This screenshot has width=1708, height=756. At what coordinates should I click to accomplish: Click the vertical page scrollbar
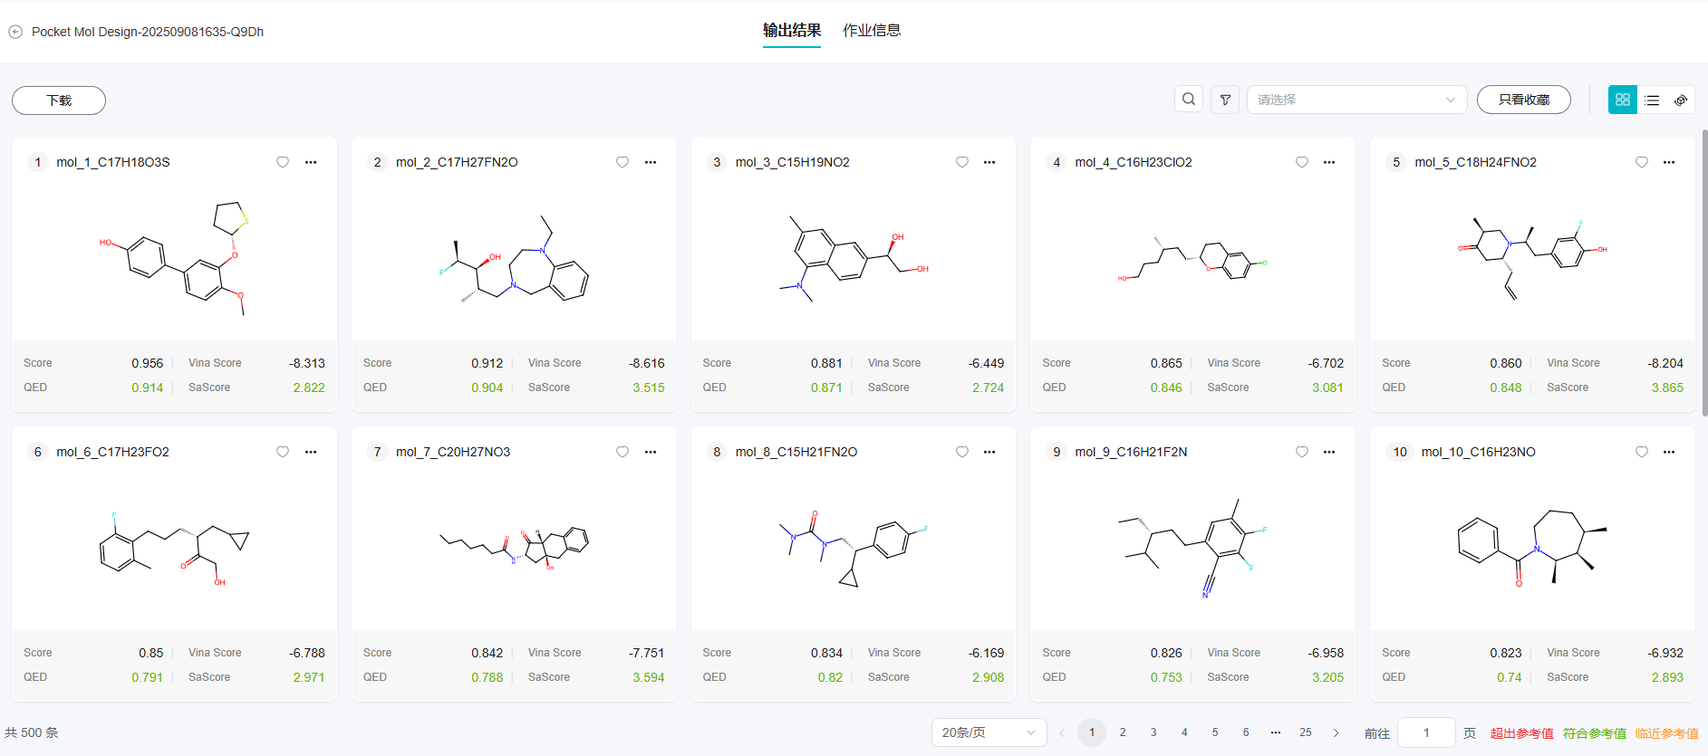tap(1704, 272)
